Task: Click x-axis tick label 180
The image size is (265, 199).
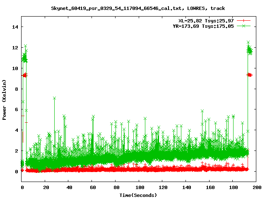Action: pyautogui.click(x=234, y=187)
